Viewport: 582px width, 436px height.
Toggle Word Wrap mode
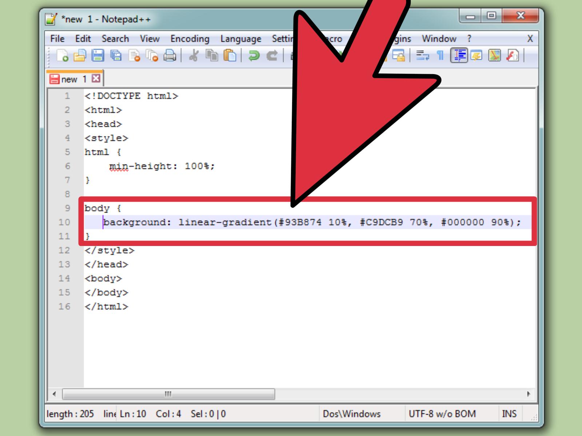coord(423,55)
